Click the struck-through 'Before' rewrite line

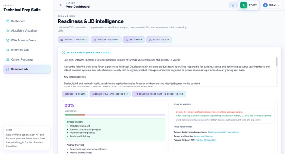pyautogui.click(x=209, y=112)
